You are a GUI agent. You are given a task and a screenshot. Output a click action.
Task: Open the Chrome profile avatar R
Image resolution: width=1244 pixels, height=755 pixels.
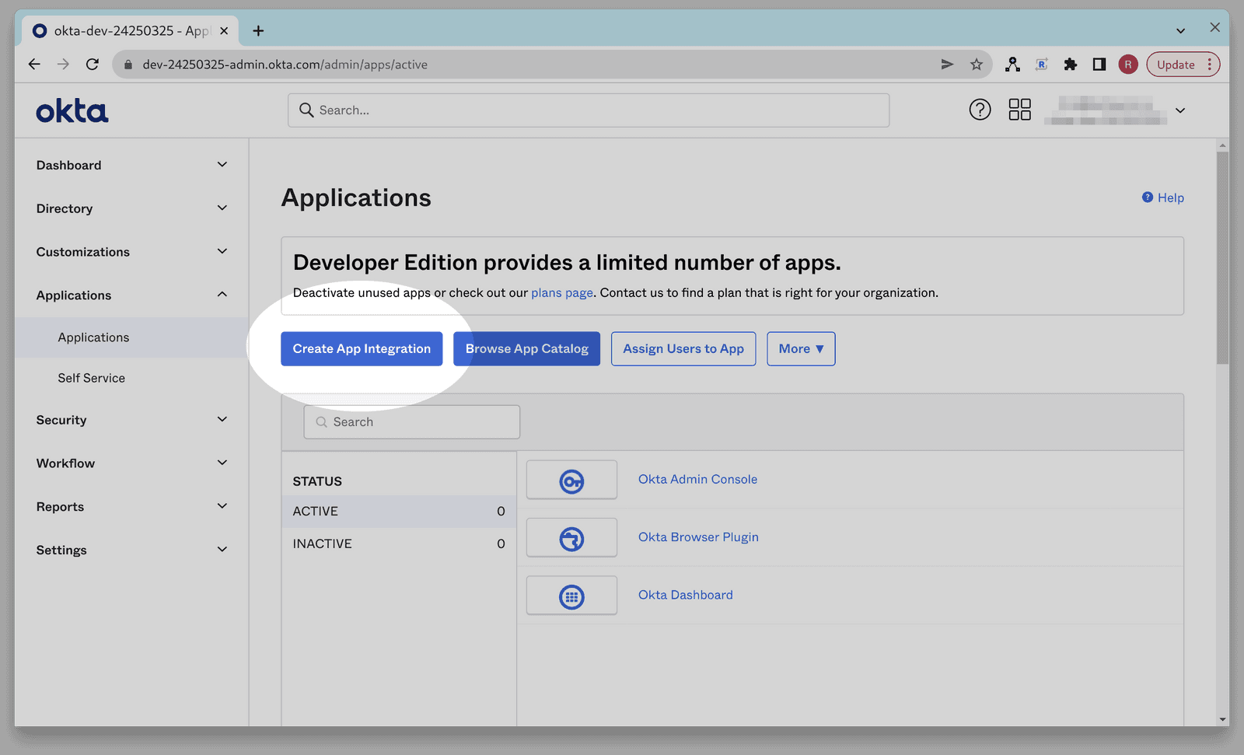click(x=1128, y=65)
